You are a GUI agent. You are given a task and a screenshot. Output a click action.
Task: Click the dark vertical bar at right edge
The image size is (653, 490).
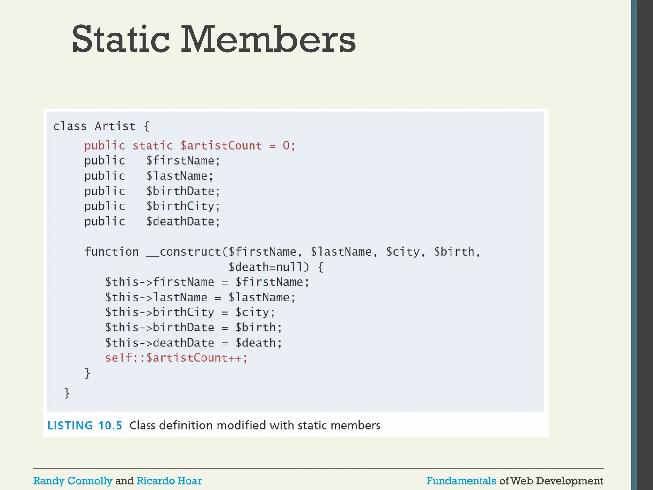click(x=644, y=245)
